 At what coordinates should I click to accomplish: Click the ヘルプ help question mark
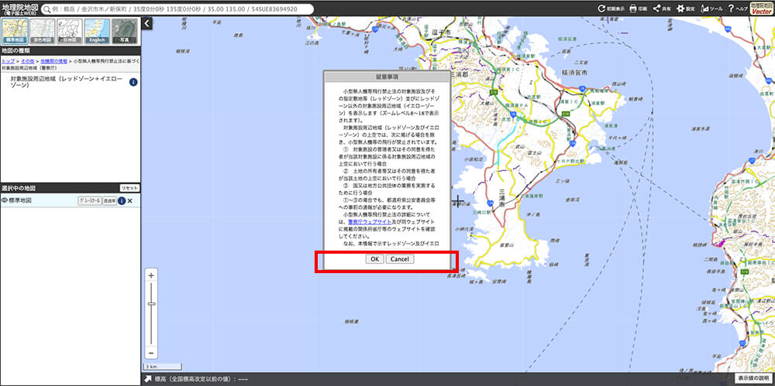point(736,9)
